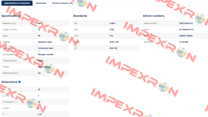Click the Full thread if L ≤ label
The width and height of the screenshot is (208, 117).
(10, 102)
